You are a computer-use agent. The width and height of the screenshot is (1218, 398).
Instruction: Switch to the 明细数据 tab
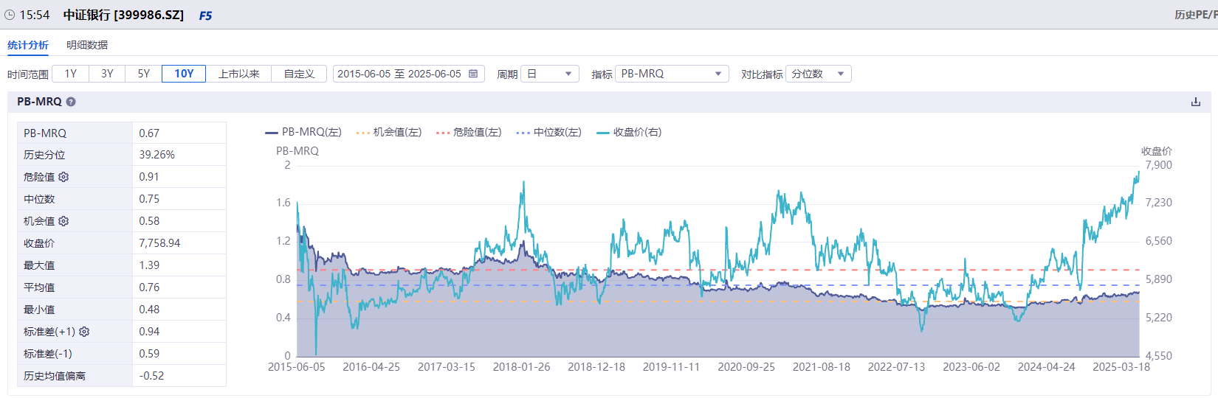tap(87, 45)
